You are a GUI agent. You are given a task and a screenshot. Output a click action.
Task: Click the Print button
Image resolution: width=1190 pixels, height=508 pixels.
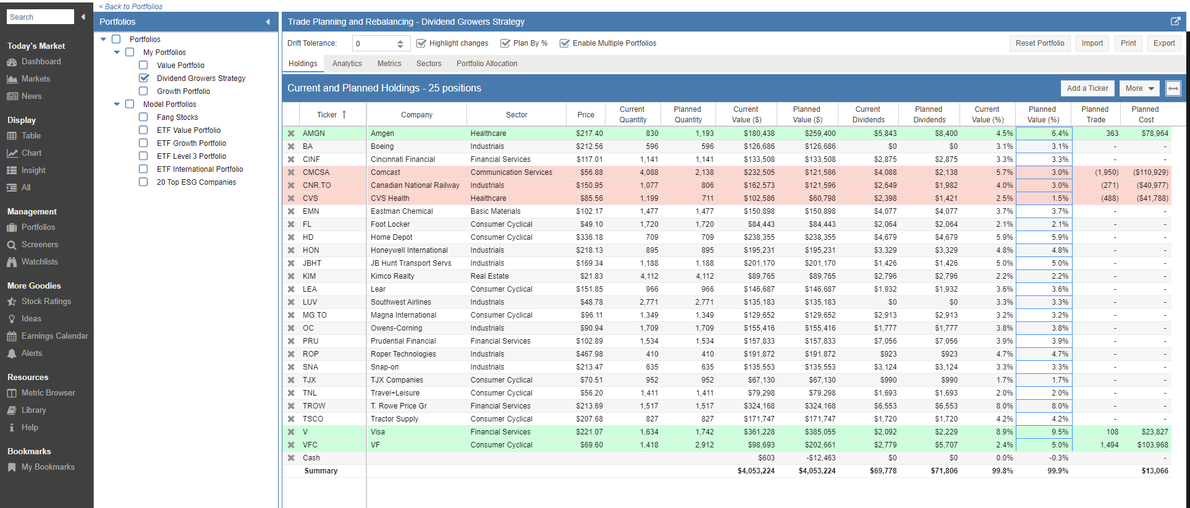[x=1128, y=43]
